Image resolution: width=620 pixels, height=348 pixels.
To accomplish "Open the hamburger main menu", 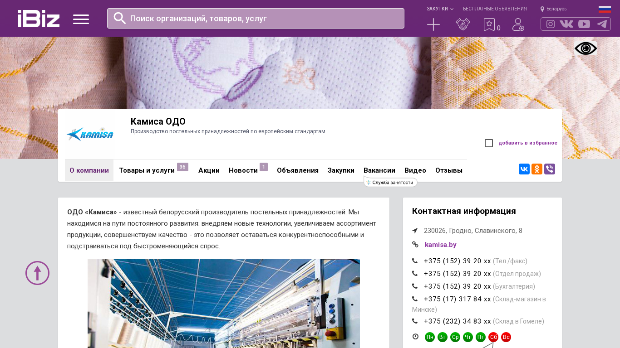I will tap(81, 19).
